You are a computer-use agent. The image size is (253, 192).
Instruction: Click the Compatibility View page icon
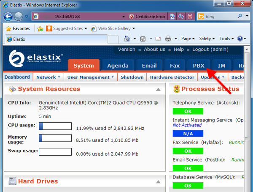click(172, 16)
